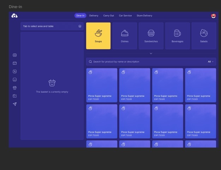Choose the Sandwiches category
The height and width of the screenshot is (170, 221).
[x=151, y=36]
